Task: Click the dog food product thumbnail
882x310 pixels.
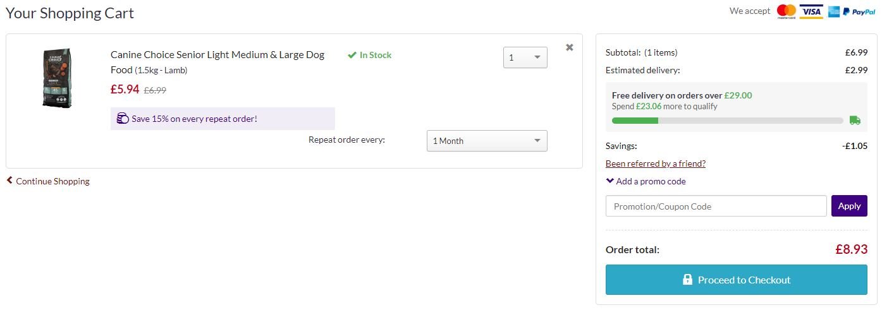Action: 57,78
